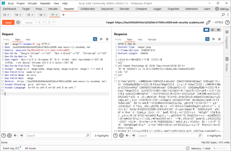Place cursor on request line 16
Viewport: 231px width, 151px height.
tap(57, 94)
